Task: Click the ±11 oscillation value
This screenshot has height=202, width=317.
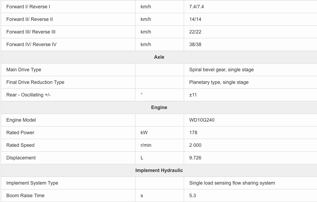Action: 193,95
